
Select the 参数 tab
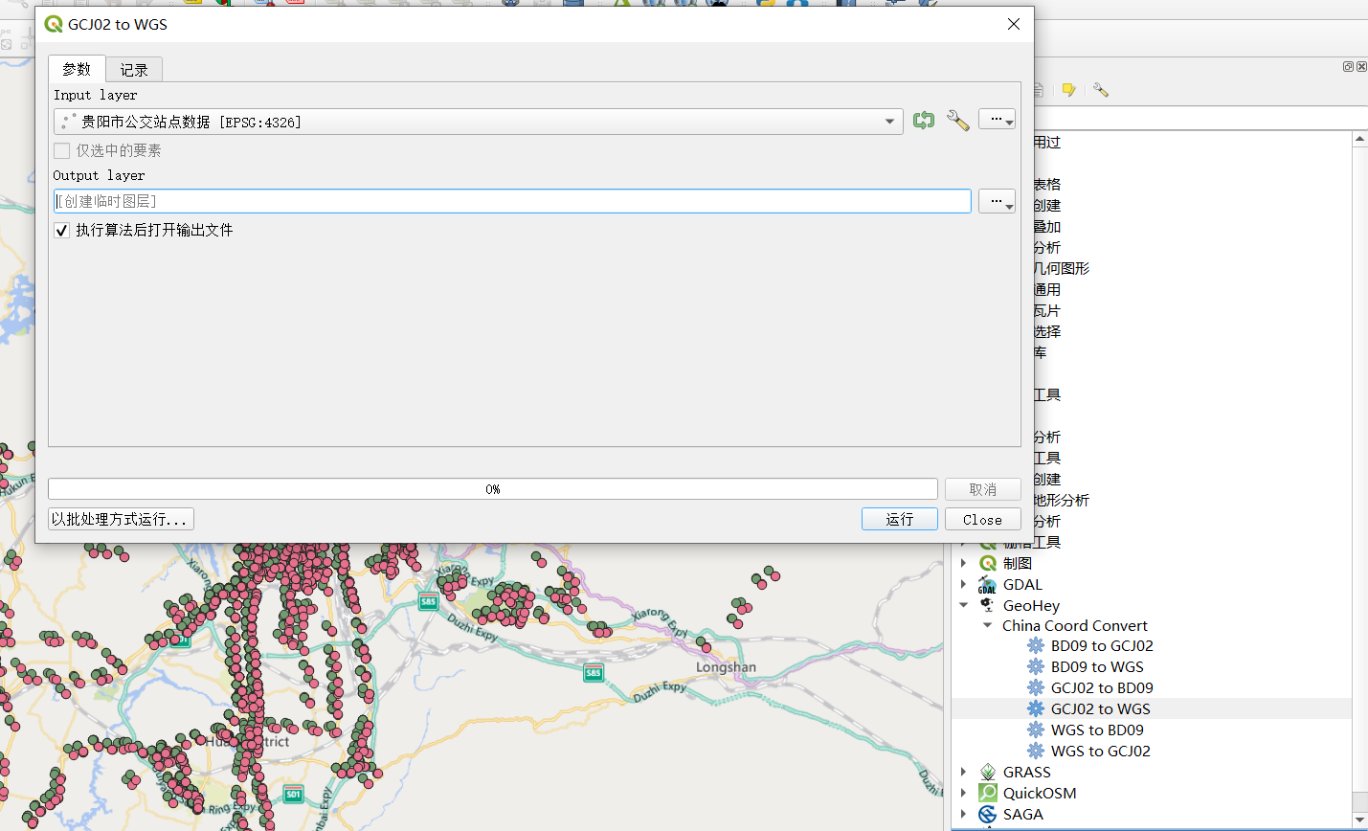click(x=77, y=69)
